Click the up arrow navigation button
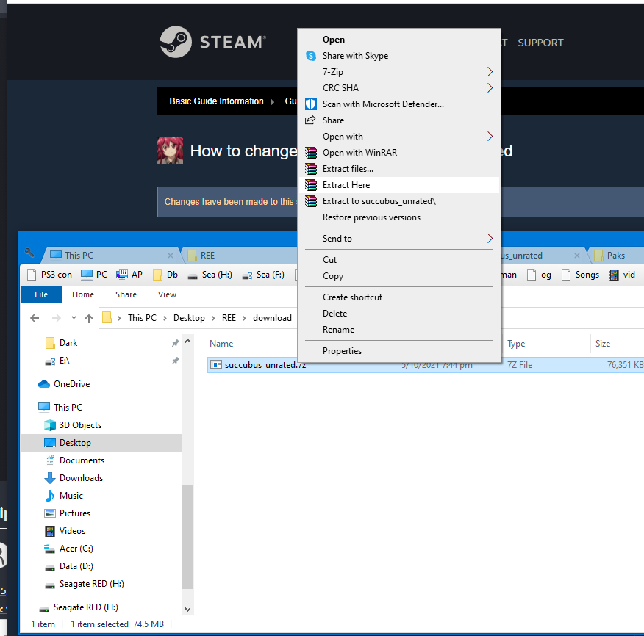 point(89,318)
